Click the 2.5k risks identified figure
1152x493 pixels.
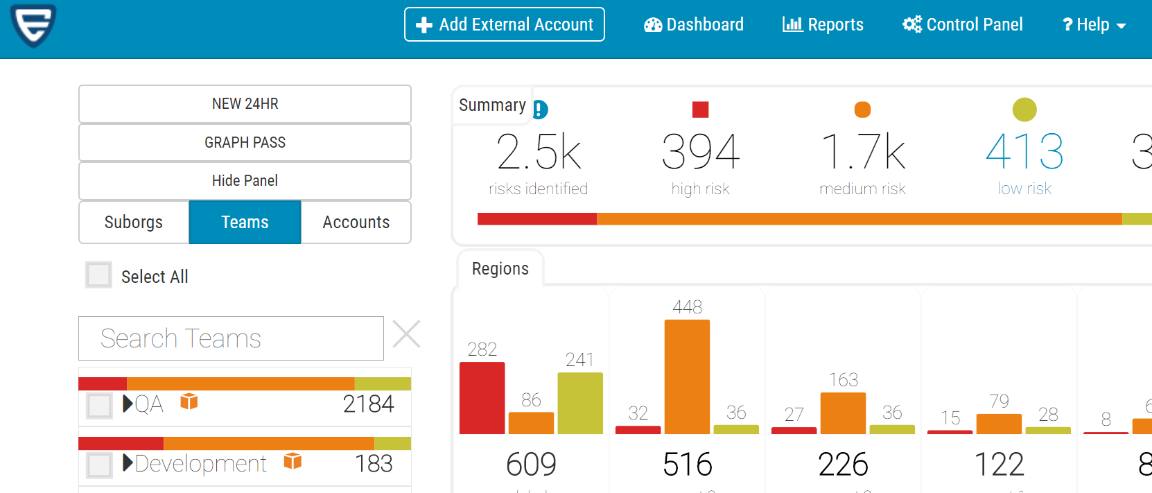click(539, 152)
